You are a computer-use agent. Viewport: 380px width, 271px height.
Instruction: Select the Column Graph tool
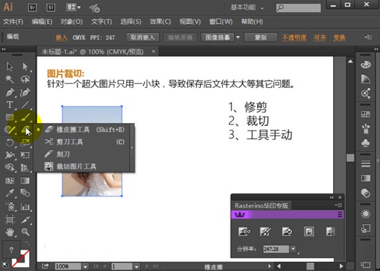pyautogui.click(x=25, y=207)
